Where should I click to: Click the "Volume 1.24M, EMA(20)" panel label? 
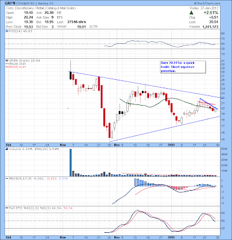coord(34,149)
